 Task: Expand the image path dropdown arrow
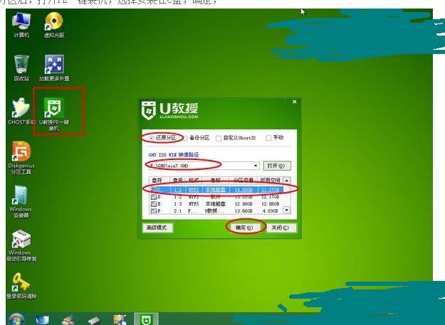pos(256,166)
